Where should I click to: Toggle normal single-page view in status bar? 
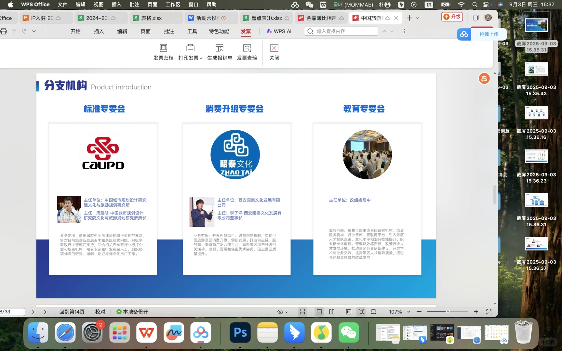319,312
